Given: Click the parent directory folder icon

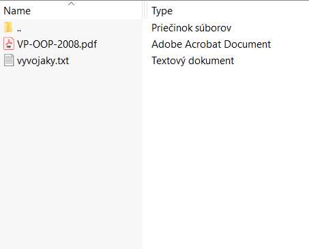Looking at the screenshot, I should (8, 28).
